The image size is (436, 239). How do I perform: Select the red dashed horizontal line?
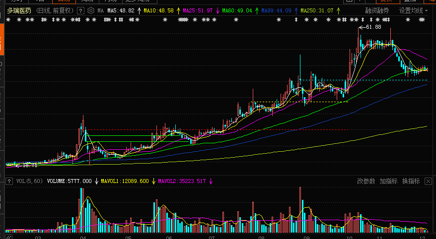pyautogui.click(x=217, y=129)
